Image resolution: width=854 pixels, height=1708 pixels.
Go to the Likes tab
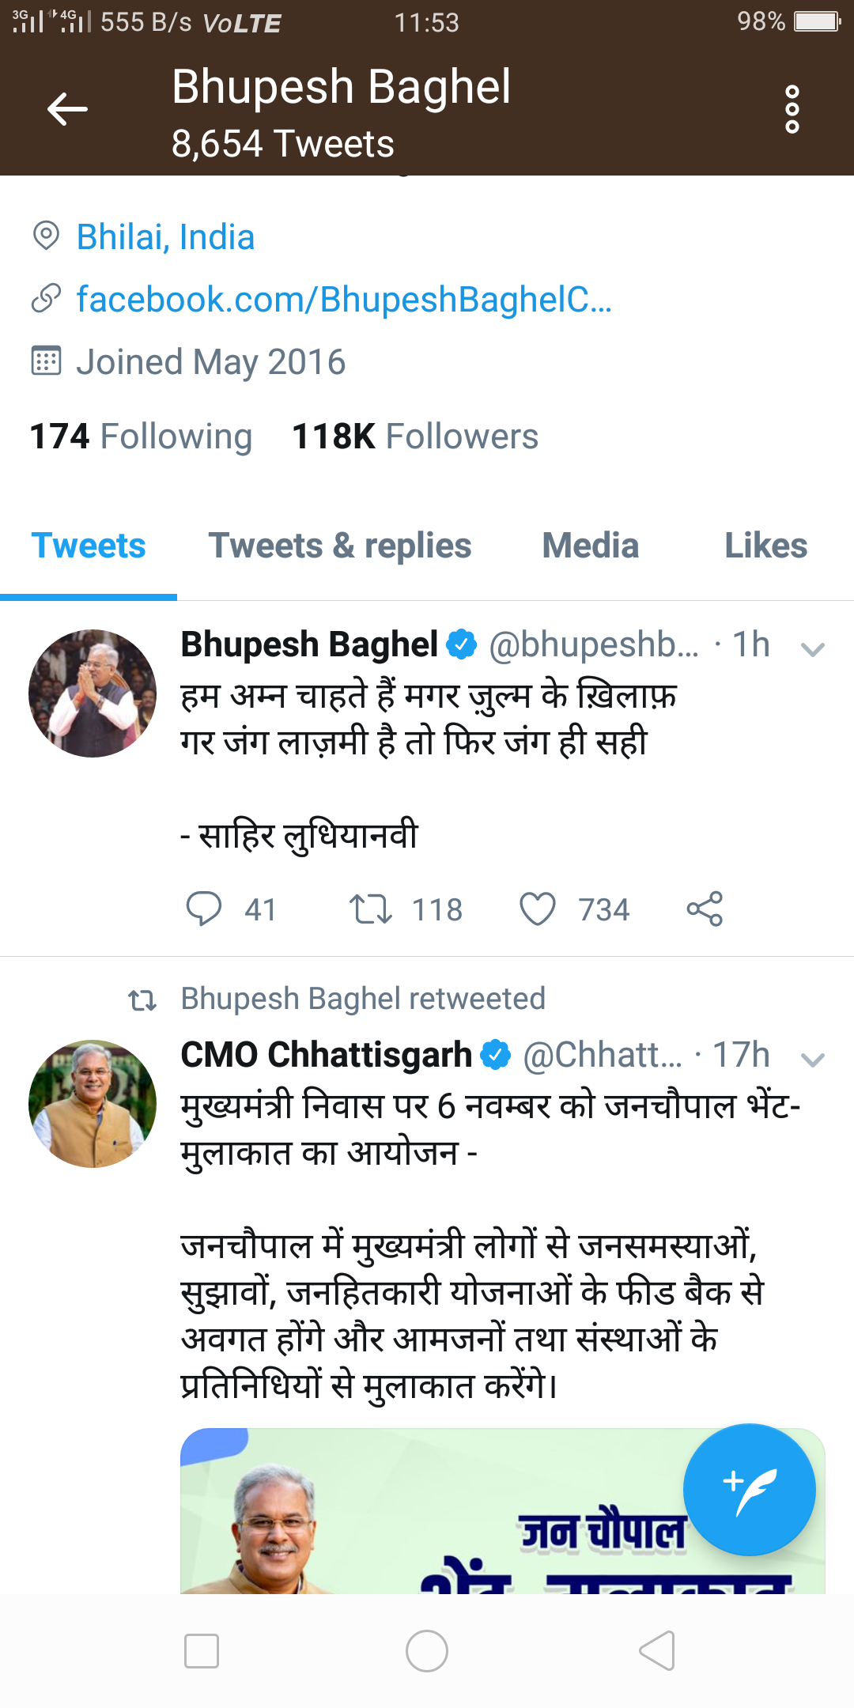(x=765, y=546)
